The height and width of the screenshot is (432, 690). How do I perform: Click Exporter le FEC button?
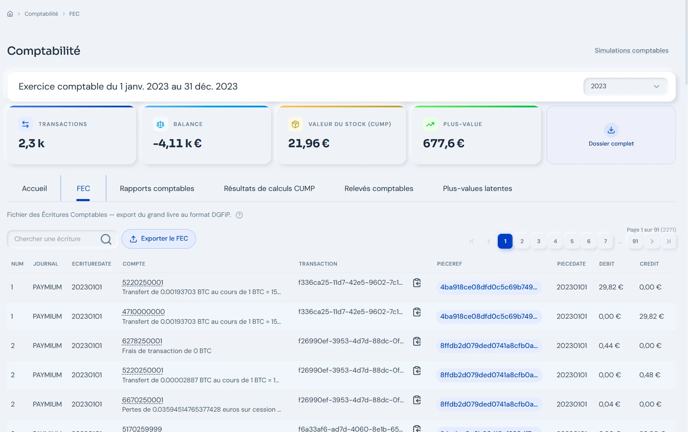coord(159,239)
